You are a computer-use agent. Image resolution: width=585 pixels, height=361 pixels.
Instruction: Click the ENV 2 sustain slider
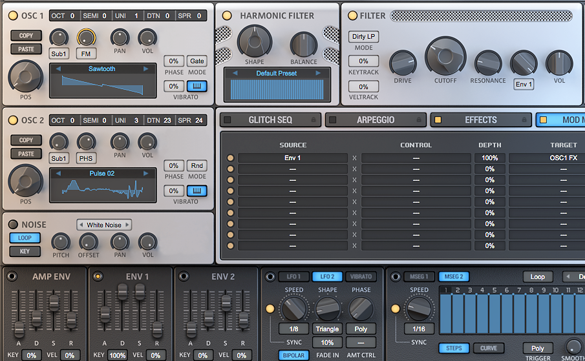(226, 304)
